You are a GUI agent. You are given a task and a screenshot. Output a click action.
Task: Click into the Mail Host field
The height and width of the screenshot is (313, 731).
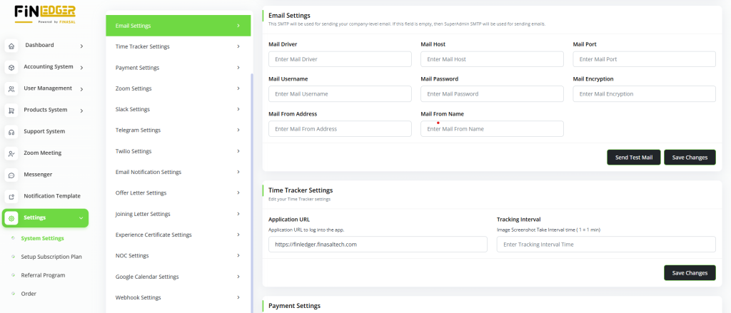coord(492,59)
